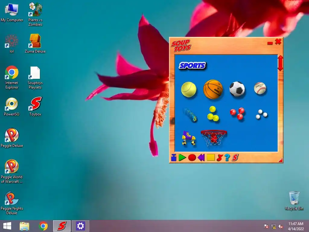The width and height of the screenshot is (309, 232).
Task: Select the baseball toy
Action: tap(260, 88)
